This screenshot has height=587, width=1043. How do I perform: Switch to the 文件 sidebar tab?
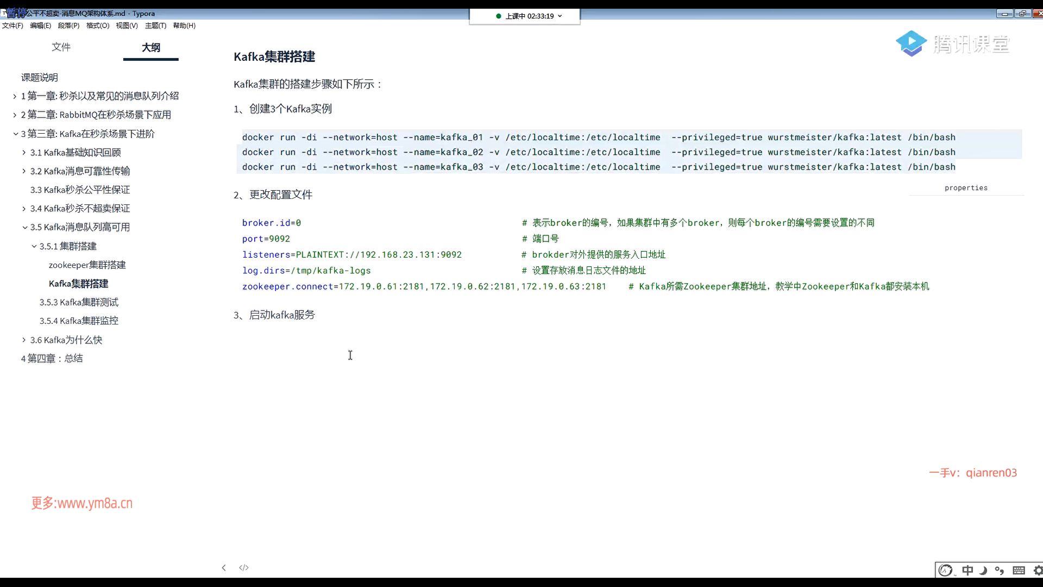(x=61, y=47)
